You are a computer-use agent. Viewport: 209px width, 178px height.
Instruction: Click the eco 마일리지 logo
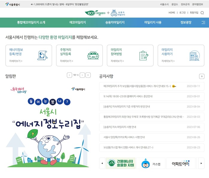[95, 13]
